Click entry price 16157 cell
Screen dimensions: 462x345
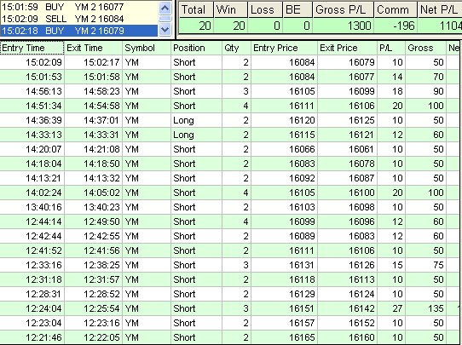[x=284, y=323]
